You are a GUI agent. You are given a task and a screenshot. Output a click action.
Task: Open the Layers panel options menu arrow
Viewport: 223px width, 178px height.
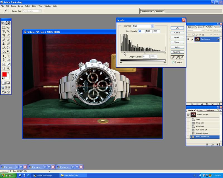point(220,27)
